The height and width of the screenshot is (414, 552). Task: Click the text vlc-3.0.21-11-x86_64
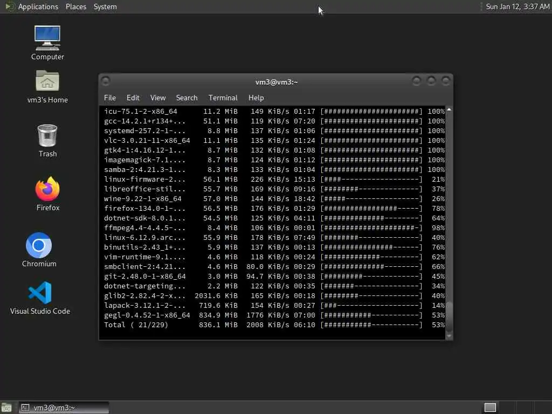[x=147, y=141]
